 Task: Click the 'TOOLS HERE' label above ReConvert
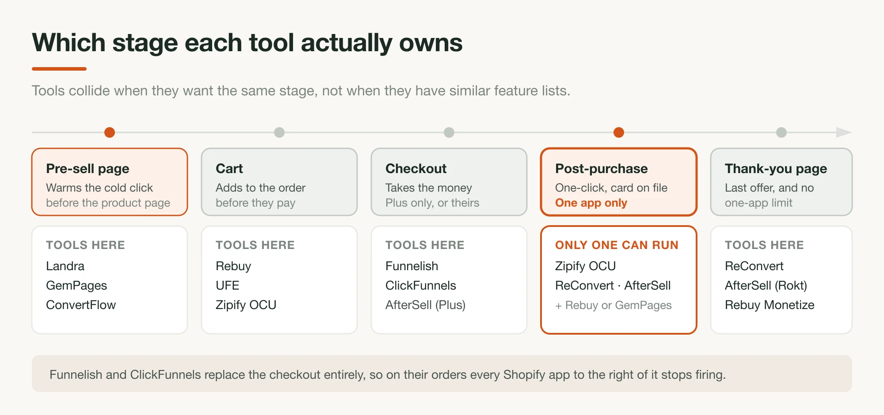tap(764, 245)
